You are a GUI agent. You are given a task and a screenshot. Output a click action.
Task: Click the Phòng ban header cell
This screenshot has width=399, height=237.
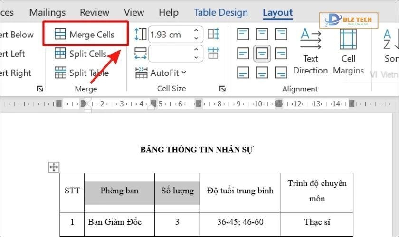(119, 192)
